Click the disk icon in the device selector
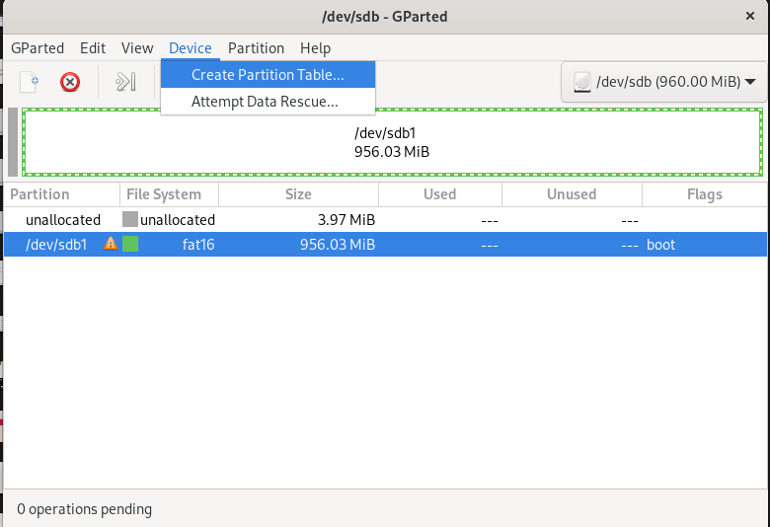Screen dimensions: 770x527 582,82
